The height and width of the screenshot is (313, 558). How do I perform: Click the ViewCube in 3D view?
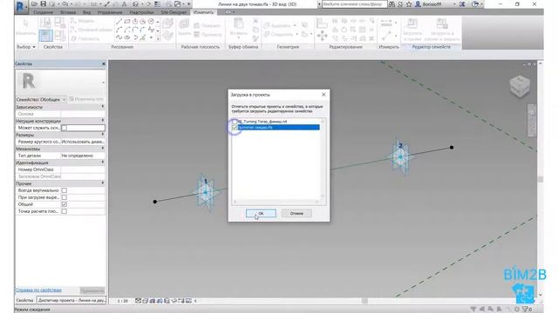coord(520,86)
